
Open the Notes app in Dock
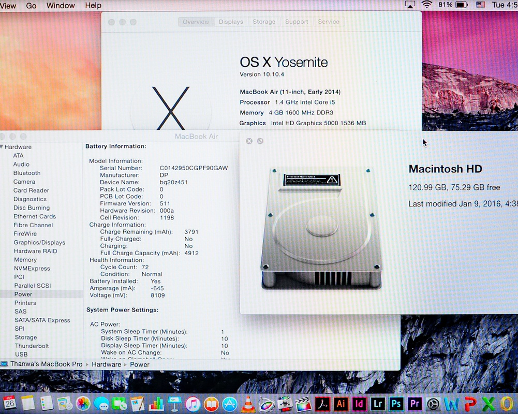28,403
